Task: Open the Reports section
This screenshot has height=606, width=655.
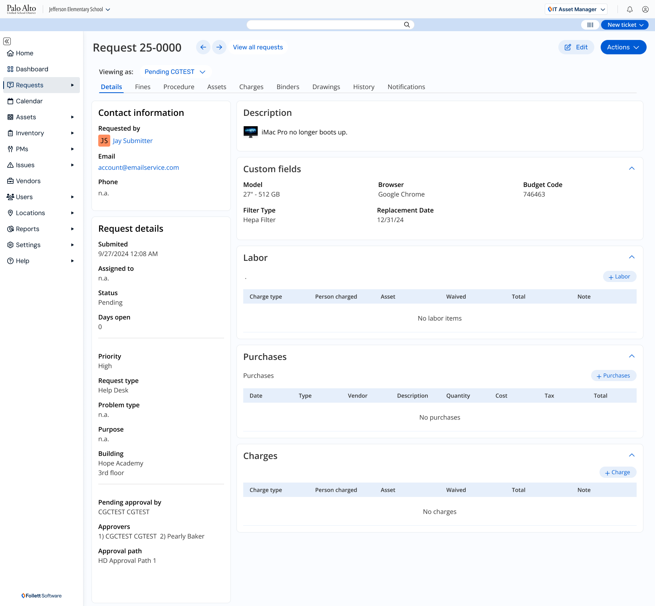Action: pos(27,229)
